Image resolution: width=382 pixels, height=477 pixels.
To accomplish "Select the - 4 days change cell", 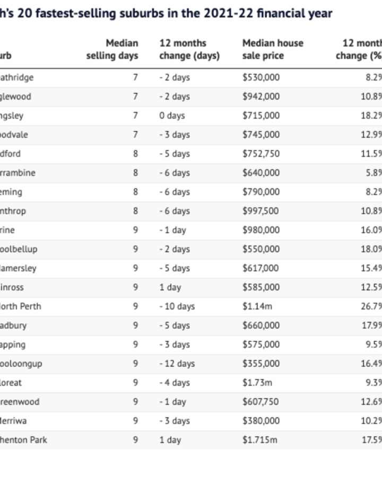I will [x=175, y=383].
